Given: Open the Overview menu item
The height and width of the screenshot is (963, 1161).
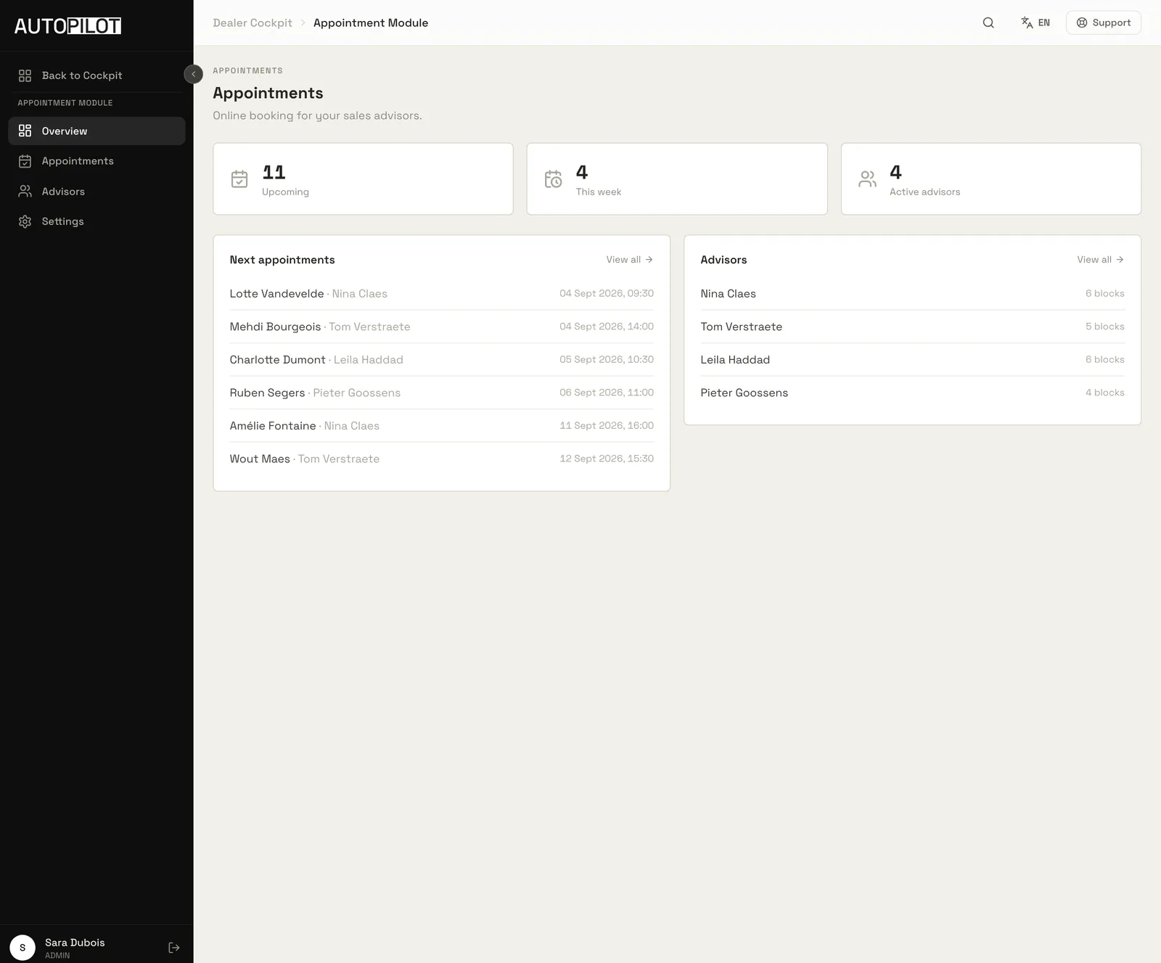Looking at the screenshot, I should [x=97, y=131].
